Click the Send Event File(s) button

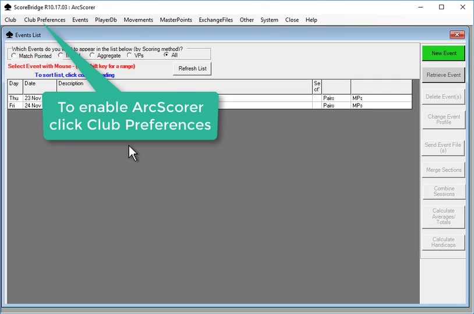pos(443,147)
